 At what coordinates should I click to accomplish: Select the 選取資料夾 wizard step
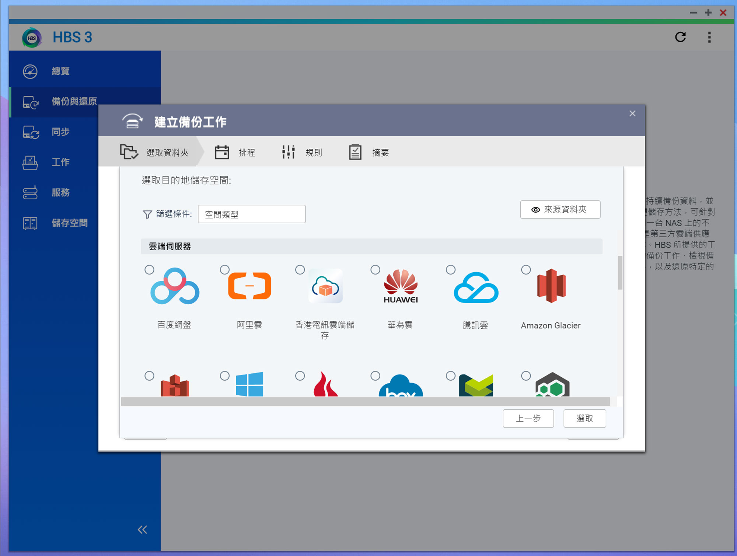tap(155, 152)
